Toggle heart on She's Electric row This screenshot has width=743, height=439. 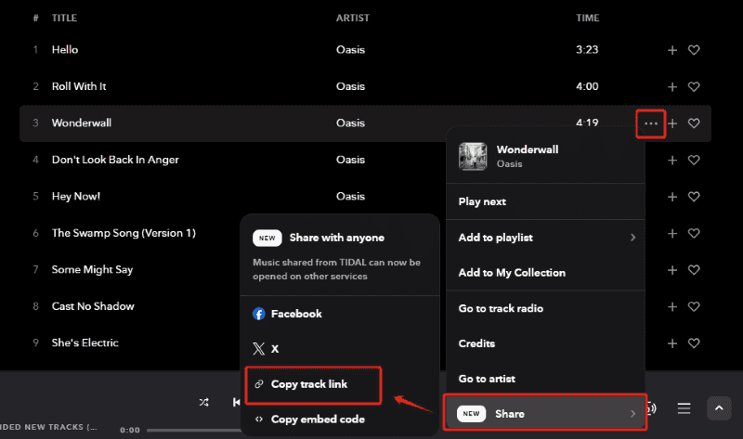click(x=694, y=343)
